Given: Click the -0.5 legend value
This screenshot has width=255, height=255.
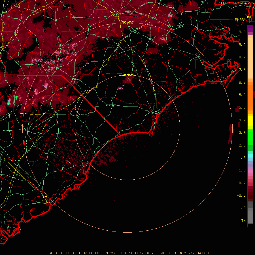Looking at the screenshot, I should pos(241,195).
